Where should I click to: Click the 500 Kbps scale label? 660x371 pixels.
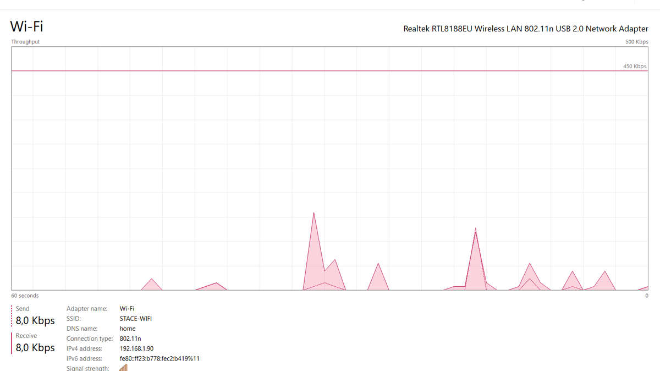637,42
